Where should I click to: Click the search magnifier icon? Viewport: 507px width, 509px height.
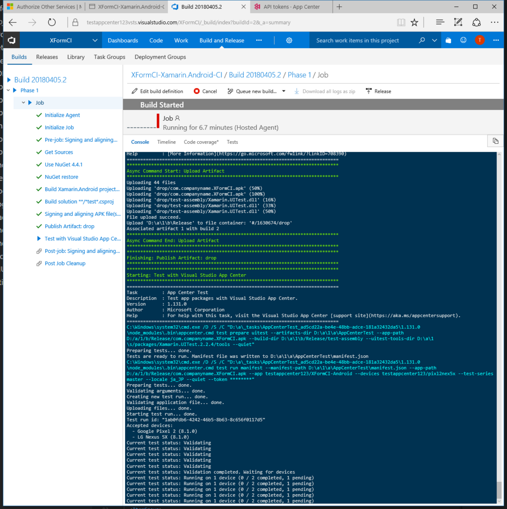click(422, 40)
